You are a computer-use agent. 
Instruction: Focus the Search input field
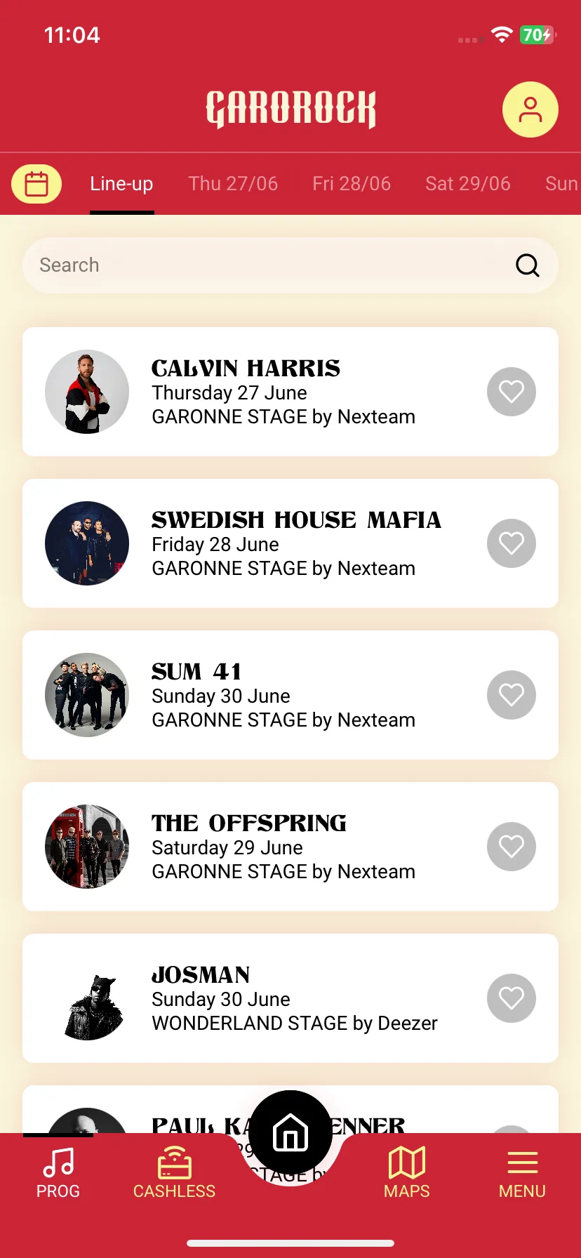(290, 265)
